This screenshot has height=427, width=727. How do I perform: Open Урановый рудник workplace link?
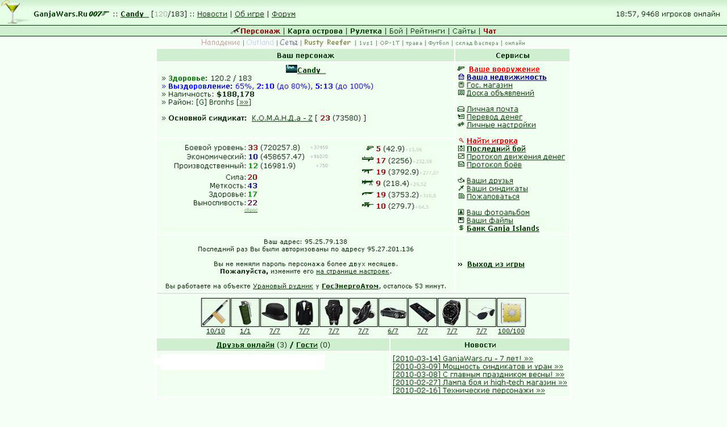(283, 286)
